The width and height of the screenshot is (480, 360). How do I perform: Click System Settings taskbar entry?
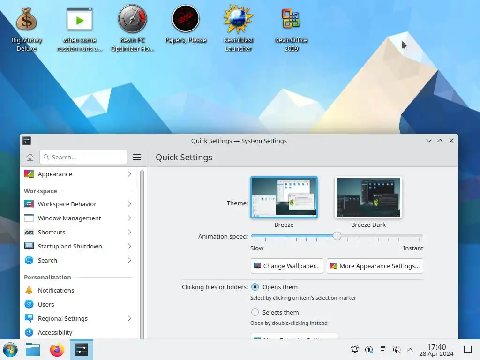82,350
